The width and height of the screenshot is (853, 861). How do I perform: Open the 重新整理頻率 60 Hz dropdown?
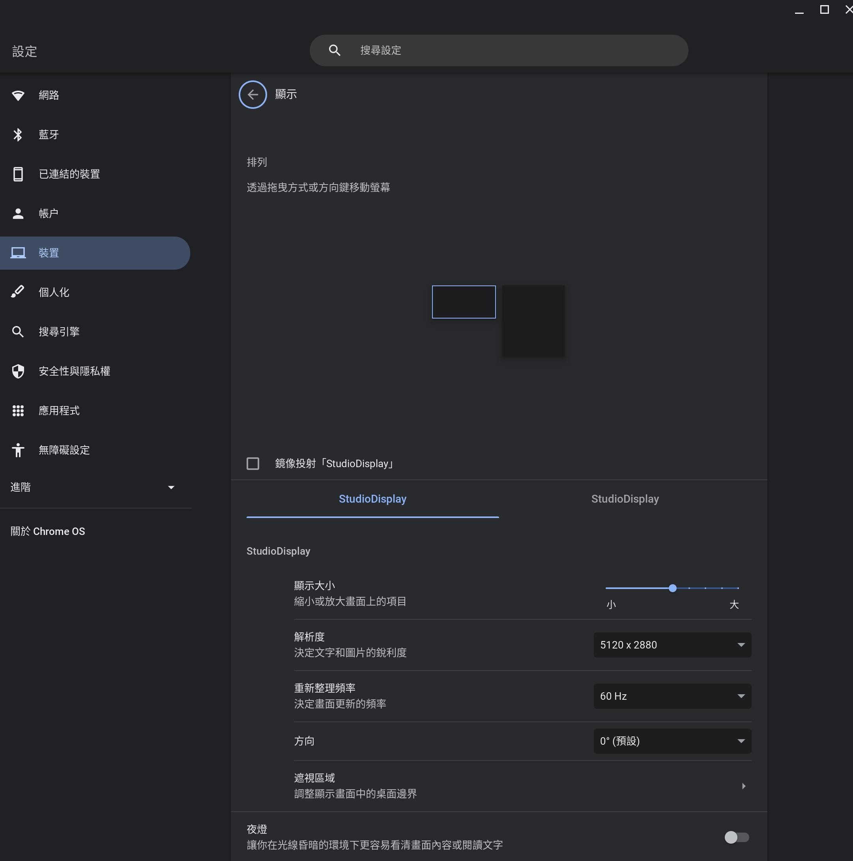(x=672, y=696)
